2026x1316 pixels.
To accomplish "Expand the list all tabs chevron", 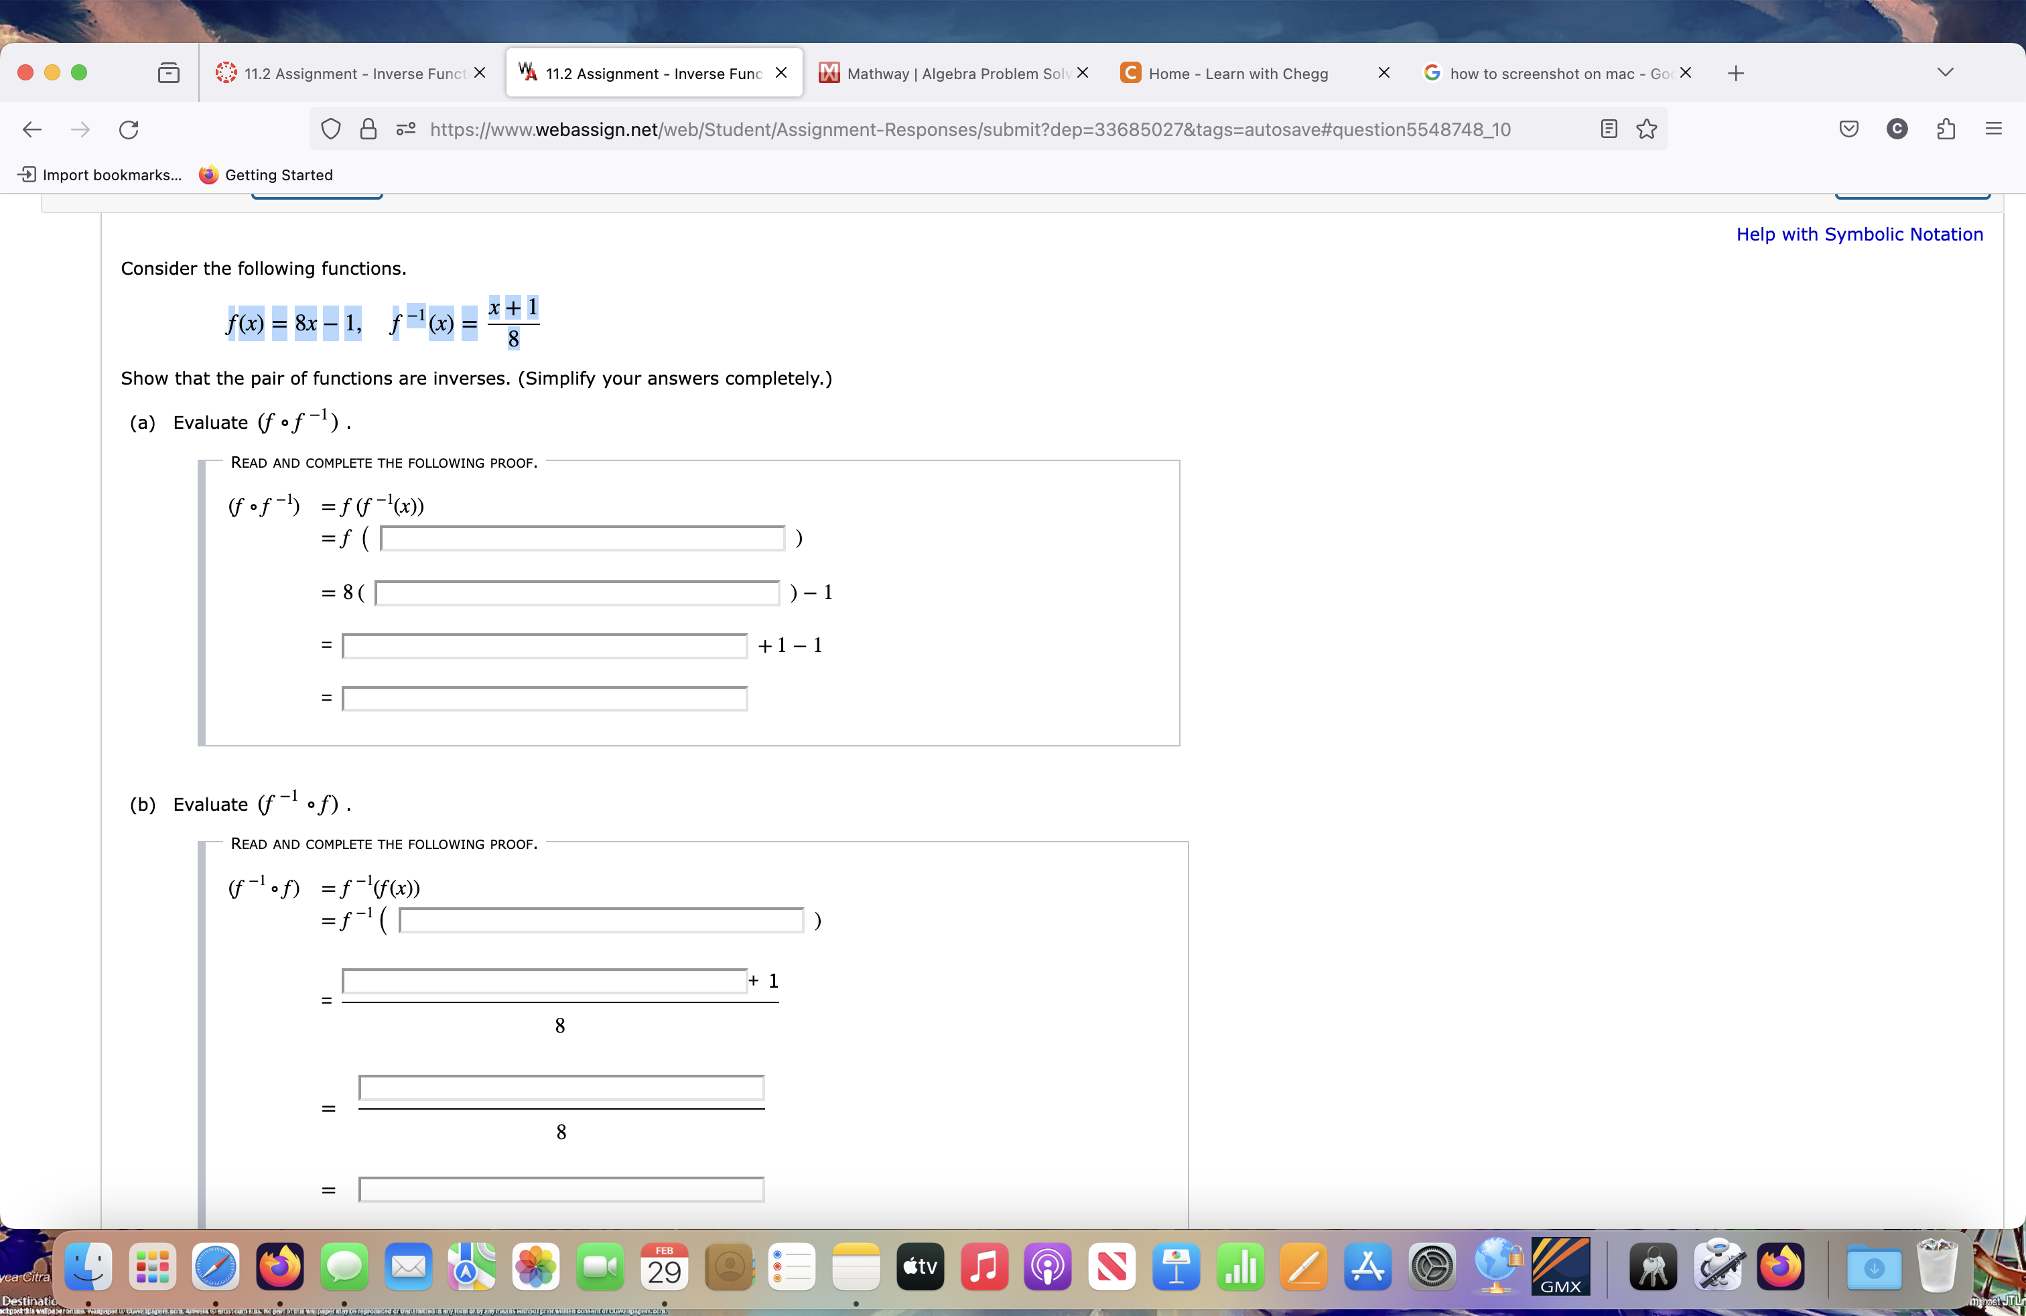I will click(x=1944, y=72).
